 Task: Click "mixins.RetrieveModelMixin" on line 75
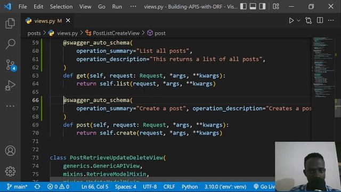[104, 174]
